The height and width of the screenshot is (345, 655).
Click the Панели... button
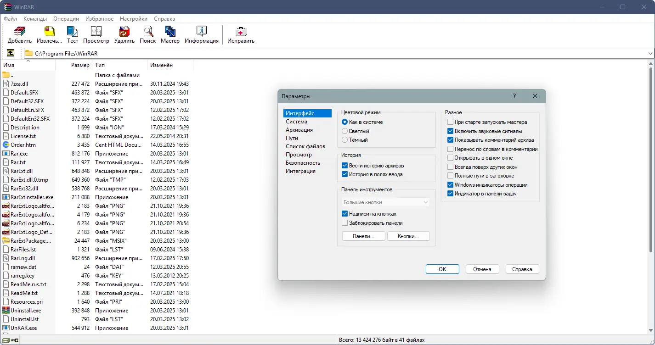363,236
